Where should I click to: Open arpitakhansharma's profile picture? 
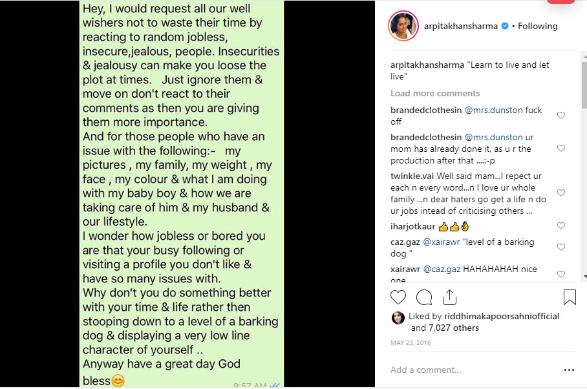pos(403,26)
